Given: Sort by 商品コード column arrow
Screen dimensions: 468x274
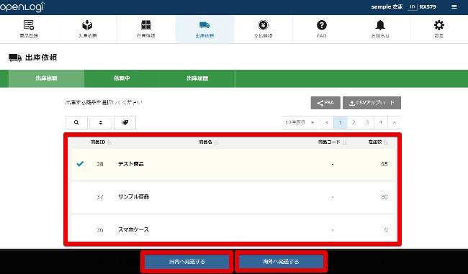Looking at the screenshot, I should [344, 142].
